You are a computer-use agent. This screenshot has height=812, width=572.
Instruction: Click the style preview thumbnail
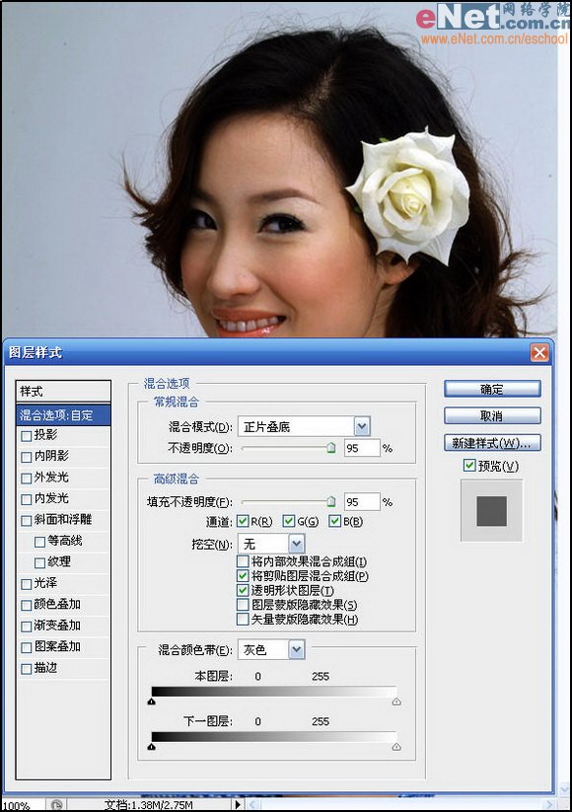tap(492, 511)
